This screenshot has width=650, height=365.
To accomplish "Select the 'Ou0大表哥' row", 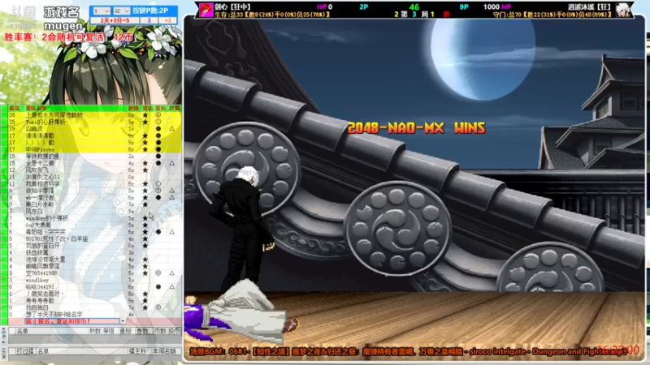I will (x=94, y=225).
